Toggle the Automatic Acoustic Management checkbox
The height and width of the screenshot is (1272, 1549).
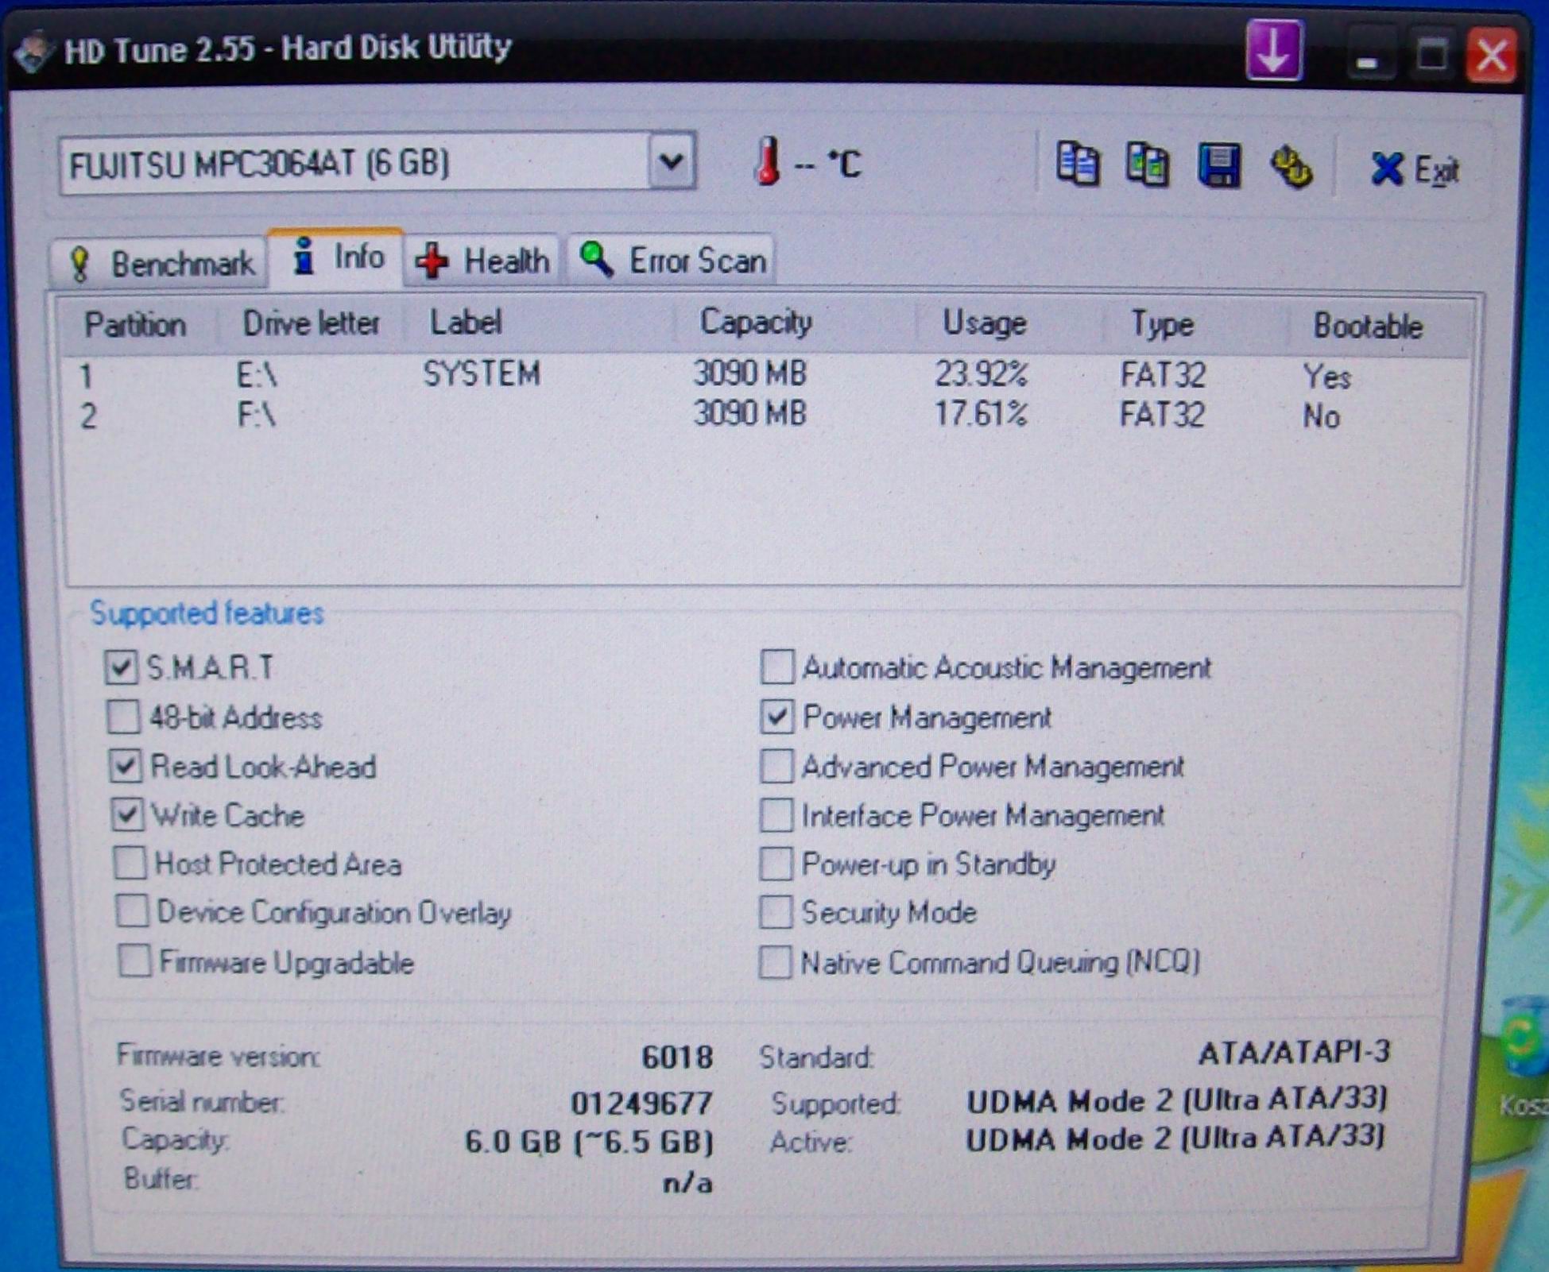(776, 667)
